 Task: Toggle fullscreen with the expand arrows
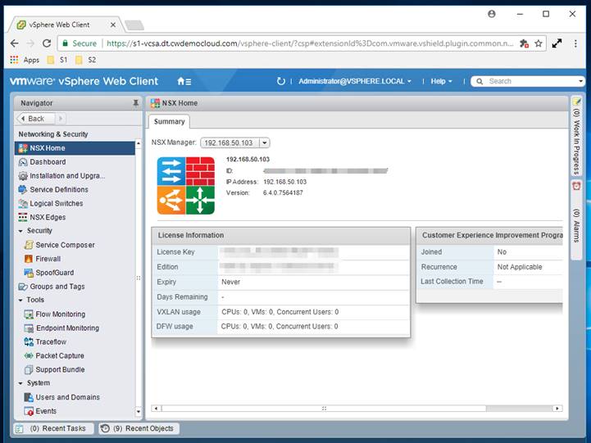(557, 43)
